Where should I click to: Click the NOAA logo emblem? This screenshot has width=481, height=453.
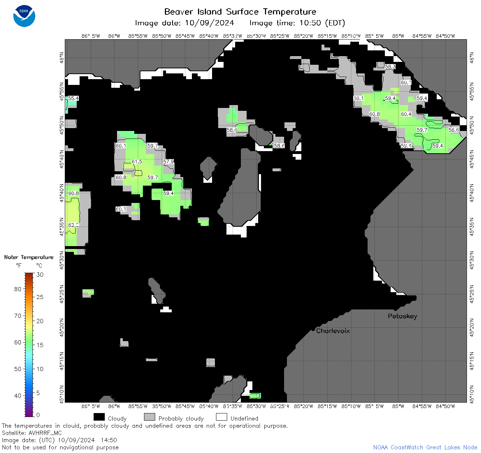[24, 16]
